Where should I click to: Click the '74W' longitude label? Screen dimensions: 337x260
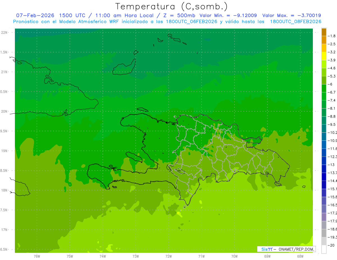(x=103, y=256)
